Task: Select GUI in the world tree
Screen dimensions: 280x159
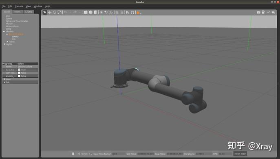Action: (8, 16)
